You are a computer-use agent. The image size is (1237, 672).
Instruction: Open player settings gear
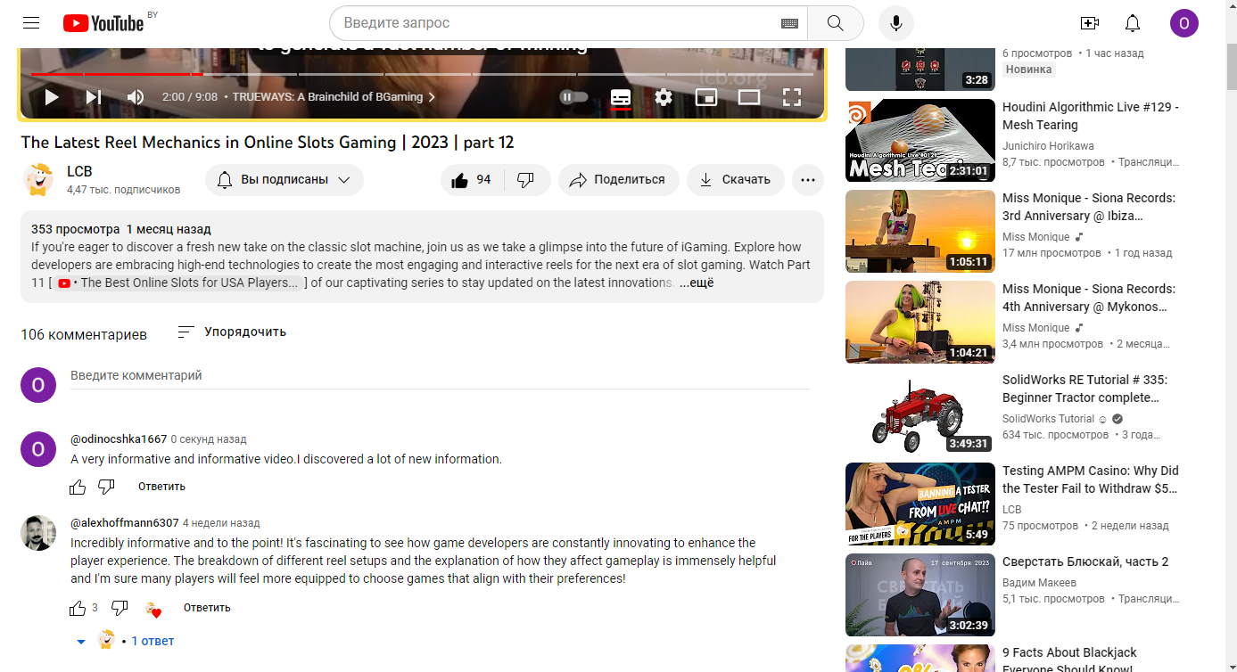(x=664, y=97)
